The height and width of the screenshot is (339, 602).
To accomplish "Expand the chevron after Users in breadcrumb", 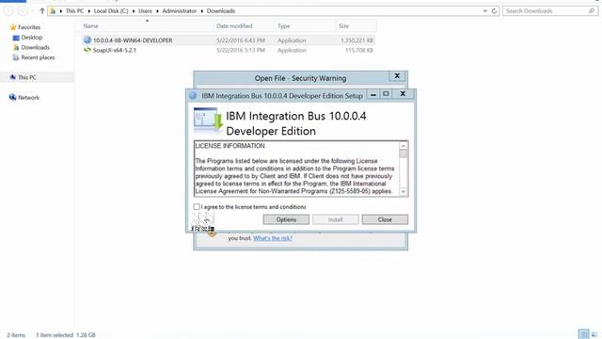I will tap(157, 10).
